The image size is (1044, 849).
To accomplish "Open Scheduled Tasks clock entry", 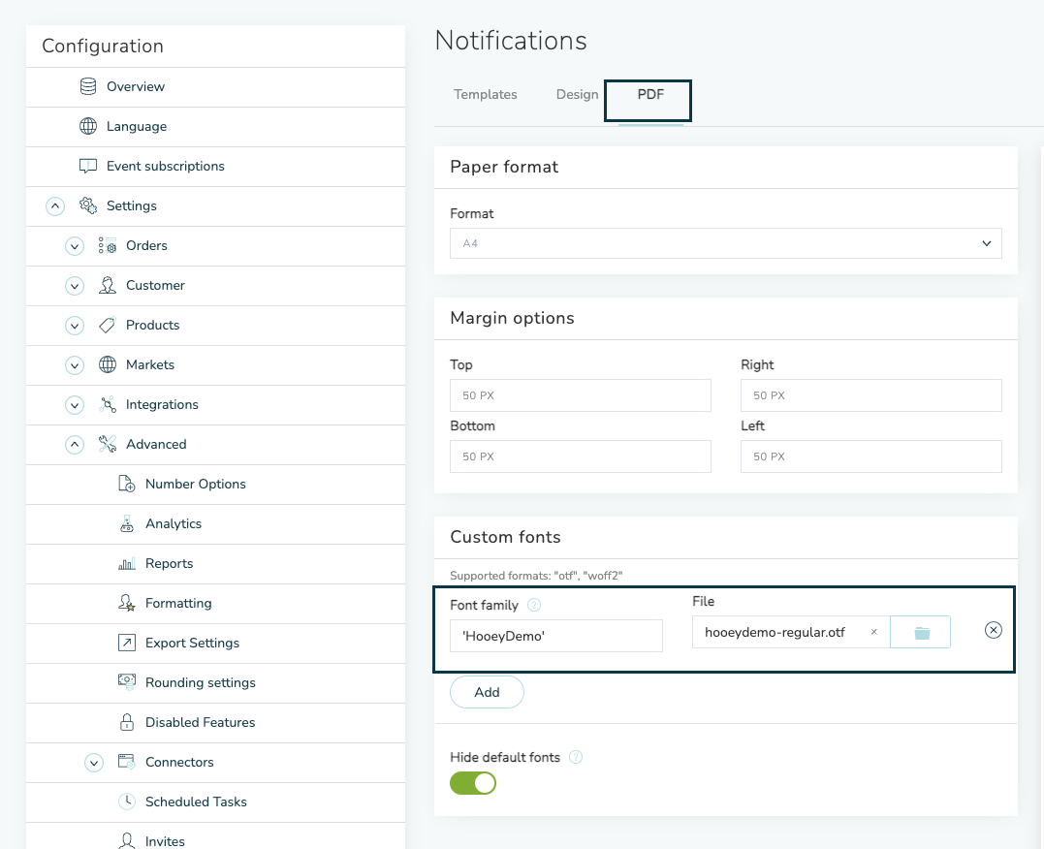I will point(196,802).
